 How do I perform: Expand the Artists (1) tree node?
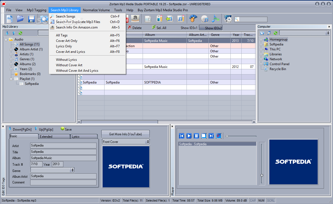tap(11, 54)
